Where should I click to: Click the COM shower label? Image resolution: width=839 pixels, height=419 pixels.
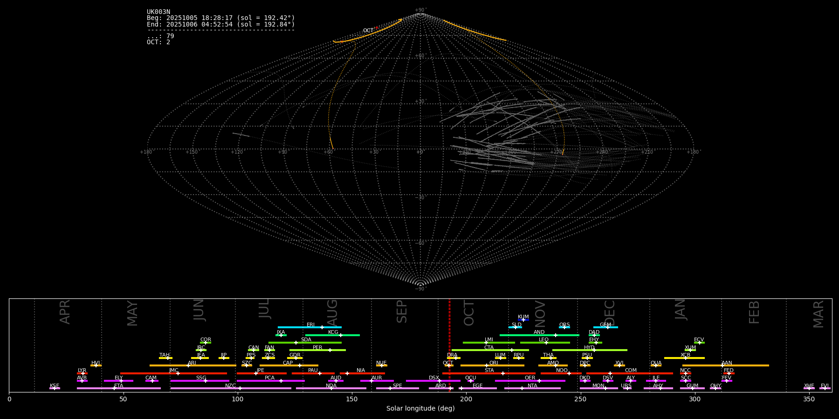tap(631, 371)
